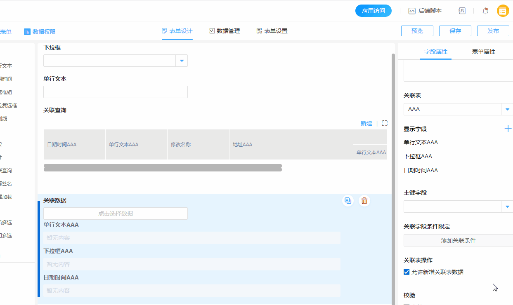Switch to the 数据管理 tab
The width and height of the screenshot is (513, 305).
pos(225,31)
